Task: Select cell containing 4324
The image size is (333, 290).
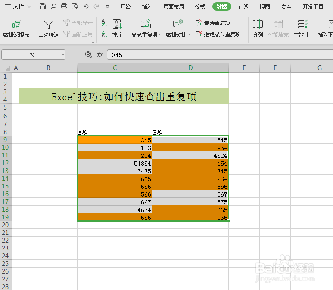Action: (190, 155)
